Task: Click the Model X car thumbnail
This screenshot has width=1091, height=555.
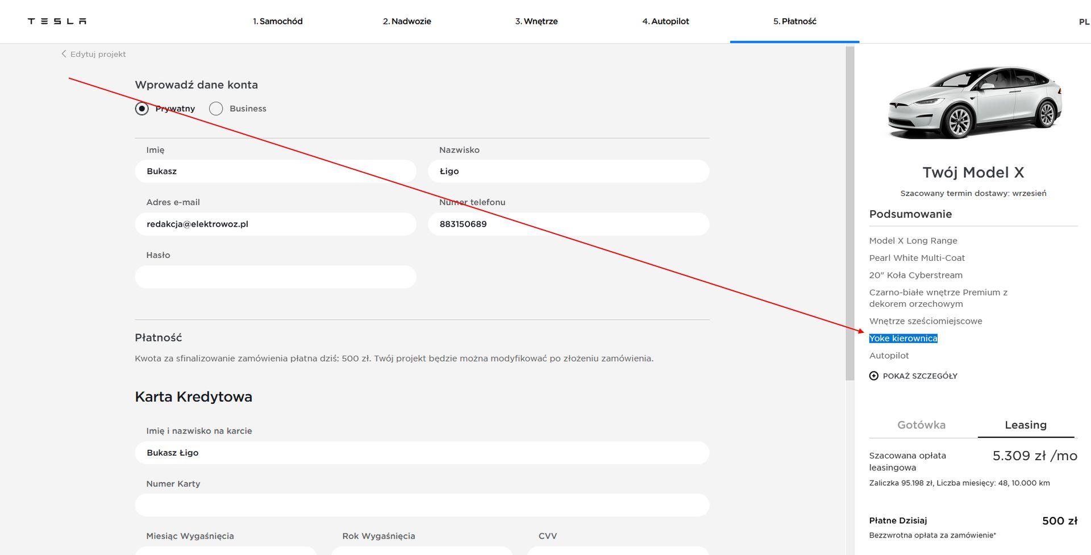Action: (x=974, y=102)
